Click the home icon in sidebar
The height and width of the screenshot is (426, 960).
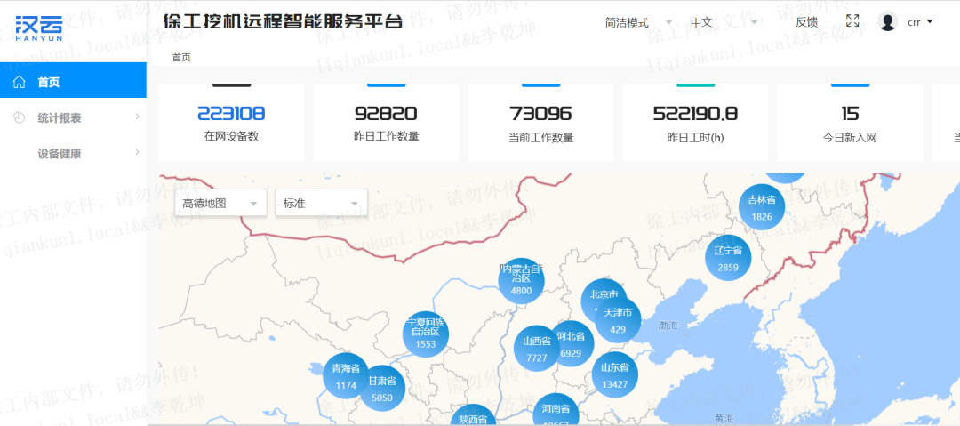pyautogui.click(x=20, y=82)
